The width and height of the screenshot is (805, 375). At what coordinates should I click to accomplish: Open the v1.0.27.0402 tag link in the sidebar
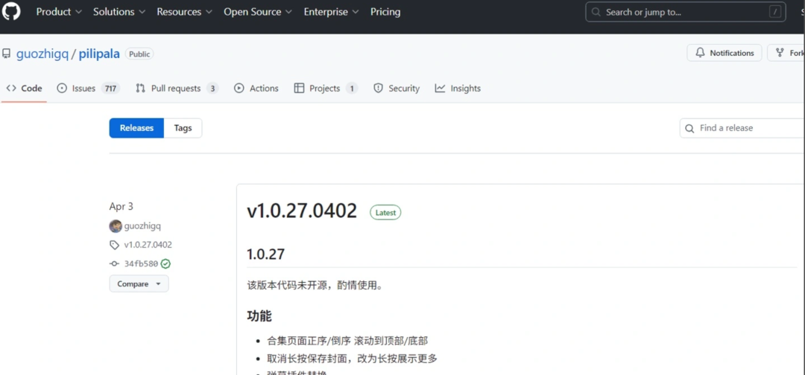coord(148,245)
